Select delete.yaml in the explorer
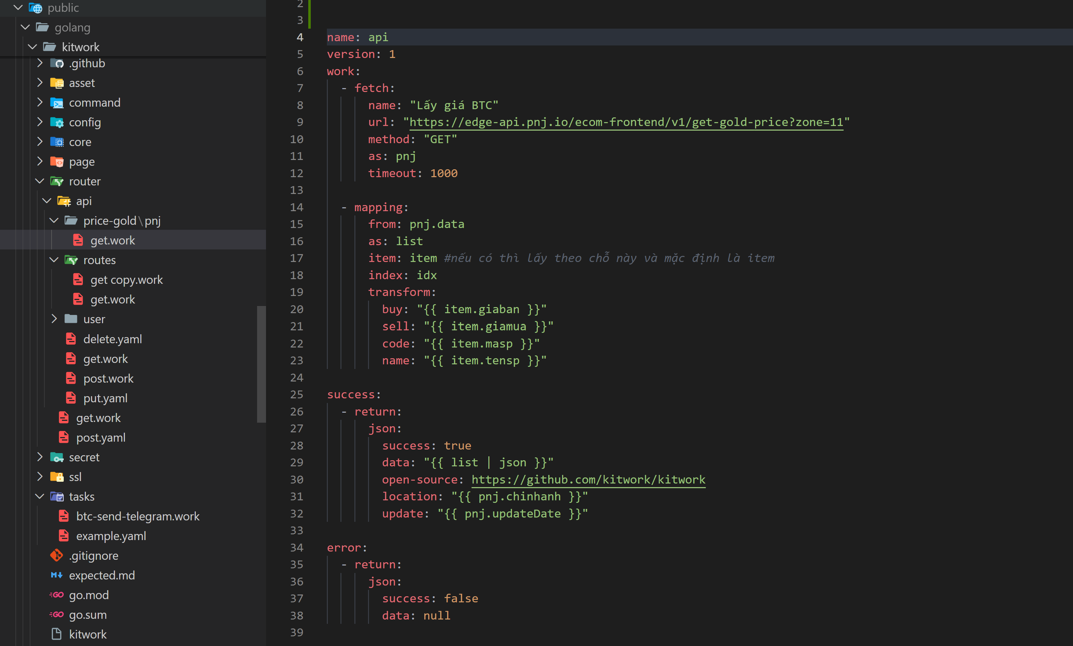This screenshot has width=1073, height=646. pyautogui.click(x=112, y=339)
